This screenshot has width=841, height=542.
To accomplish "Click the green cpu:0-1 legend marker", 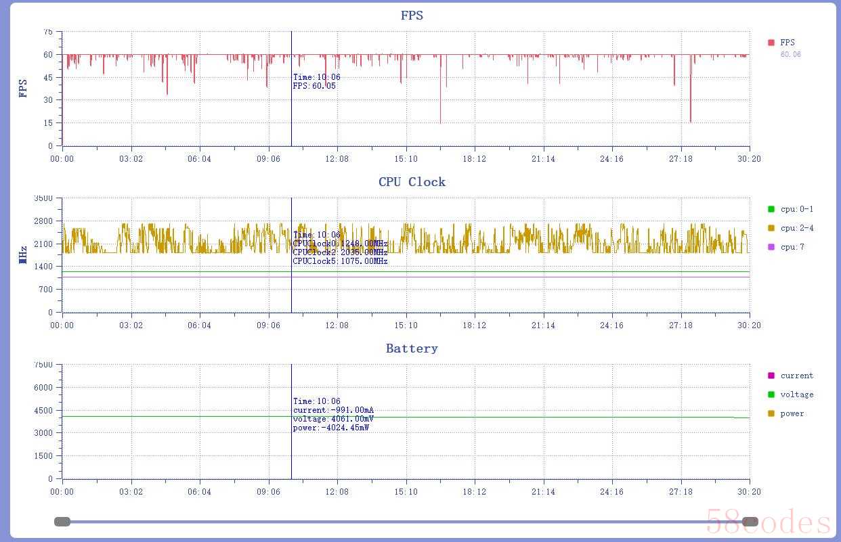I will pos(771,209).
